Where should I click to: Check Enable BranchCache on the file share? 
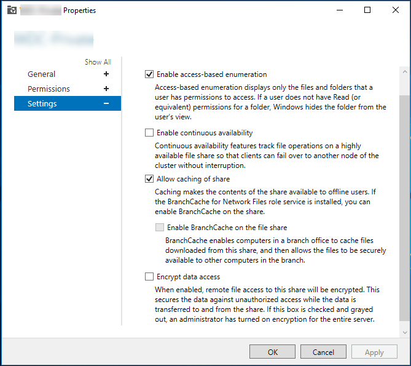(x=160, y=227)
